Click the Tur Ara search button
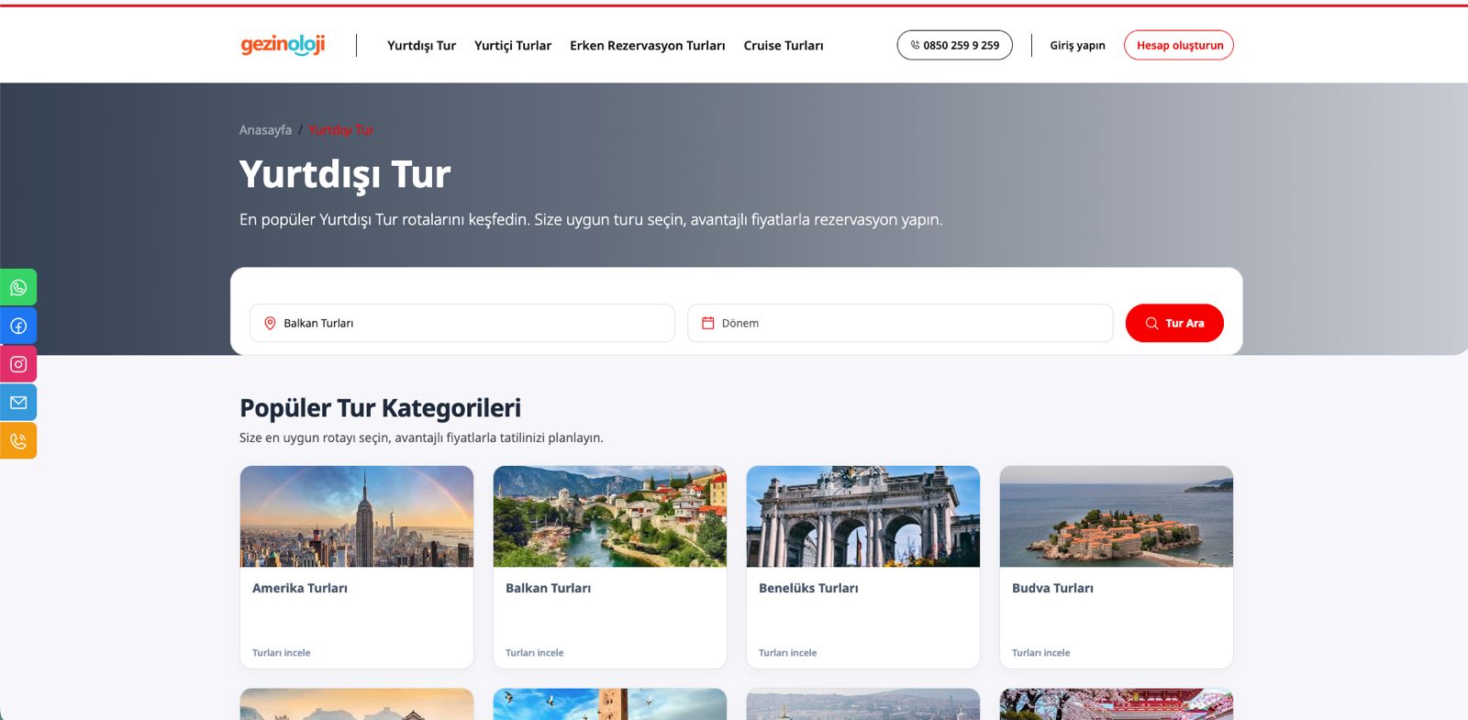 point(1174,323)
